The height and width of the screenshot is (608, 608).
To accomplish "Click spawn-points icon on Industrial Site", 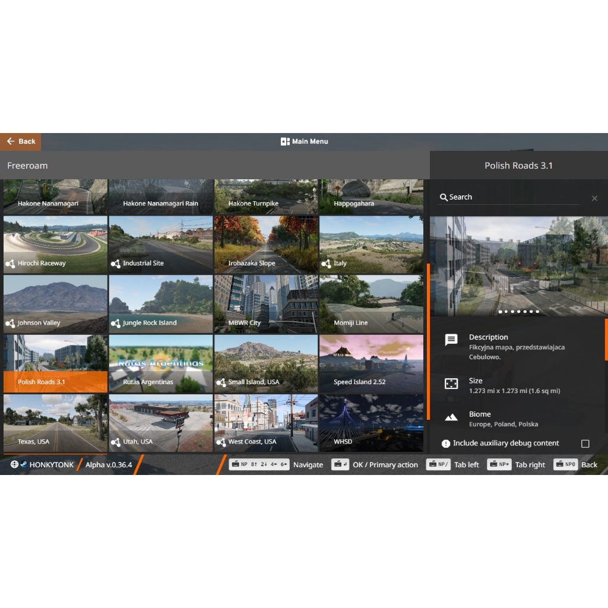I will click(116, 264).
